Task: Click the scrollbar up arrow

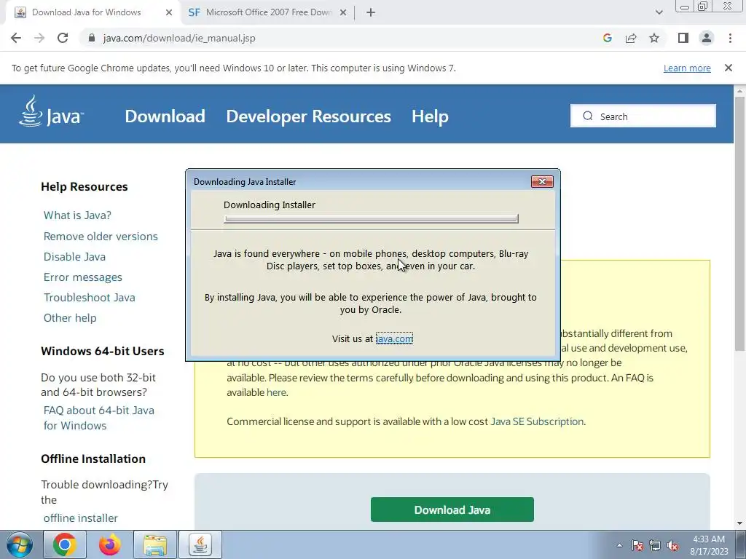Action: (739, 90)
